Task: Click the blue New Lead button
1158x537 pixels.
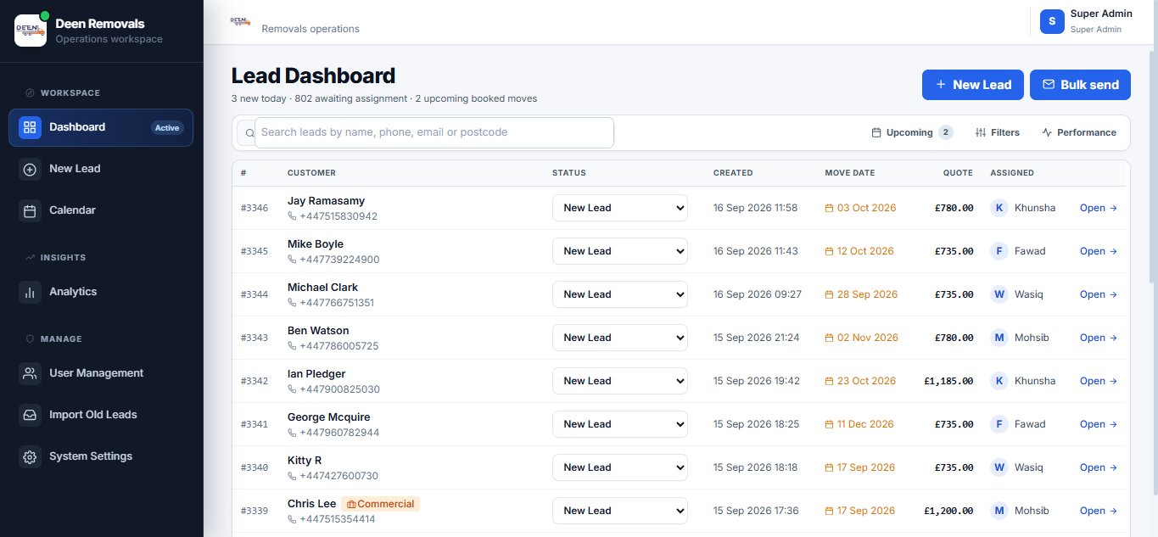Action: click(x=973, y=85)
